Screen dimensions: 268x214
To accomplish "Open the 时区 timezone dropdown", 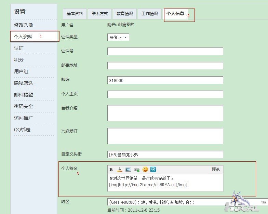I will click(165, 202).
